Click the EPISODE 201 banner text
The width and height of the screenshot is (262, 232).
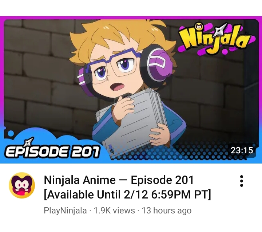[x=52, y=151]
